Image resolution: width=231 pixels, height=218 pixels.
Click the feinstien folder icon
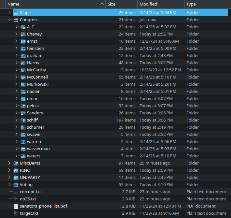[x=23, y=49]
